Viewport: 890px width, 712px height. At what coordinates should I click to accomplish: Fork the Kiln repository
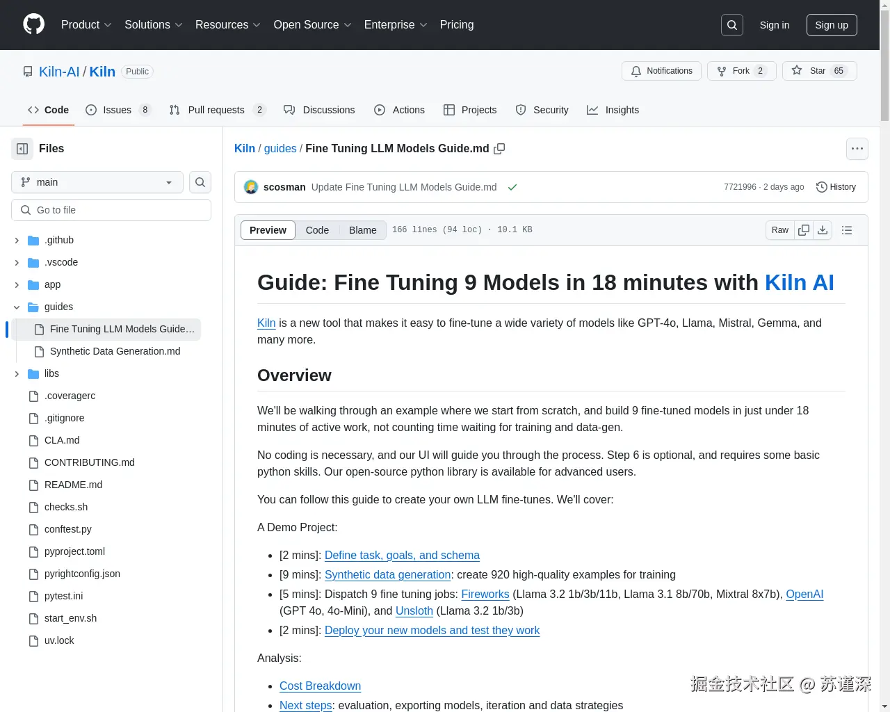[x=741, y=71]
